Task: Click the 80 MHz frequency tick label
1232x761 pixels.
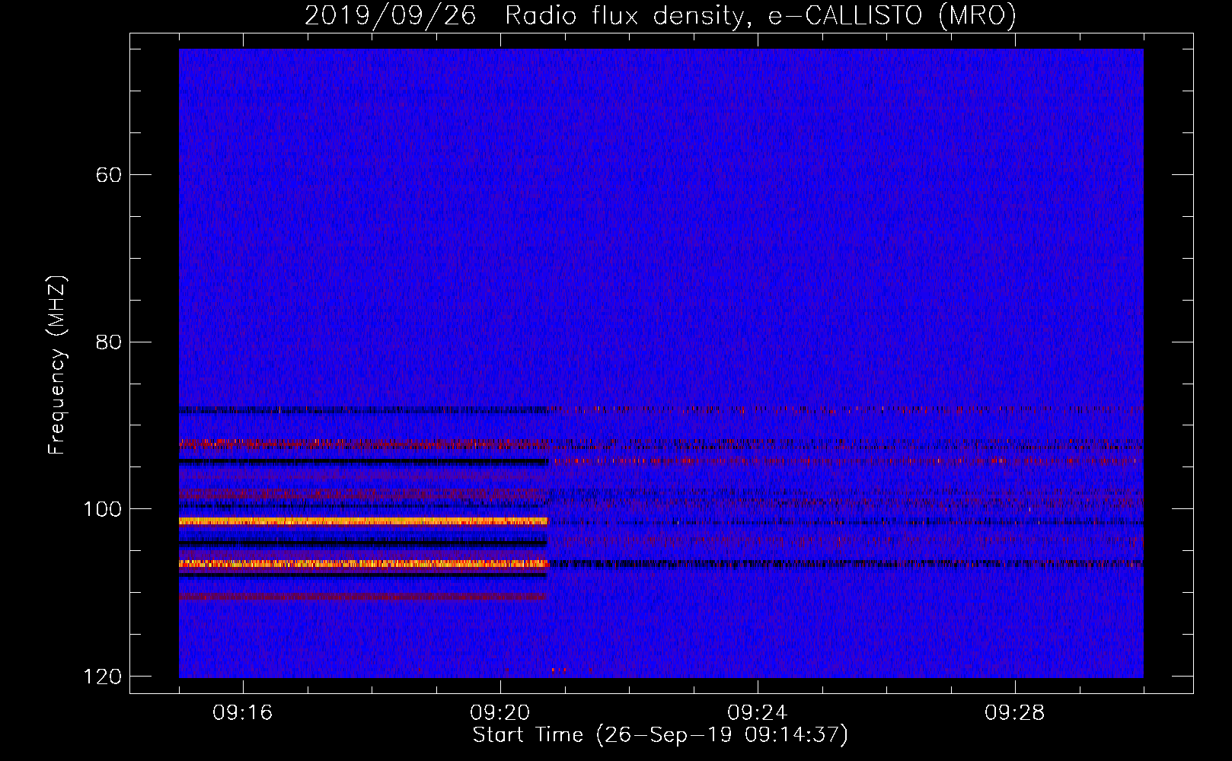Action: (108, 342)
